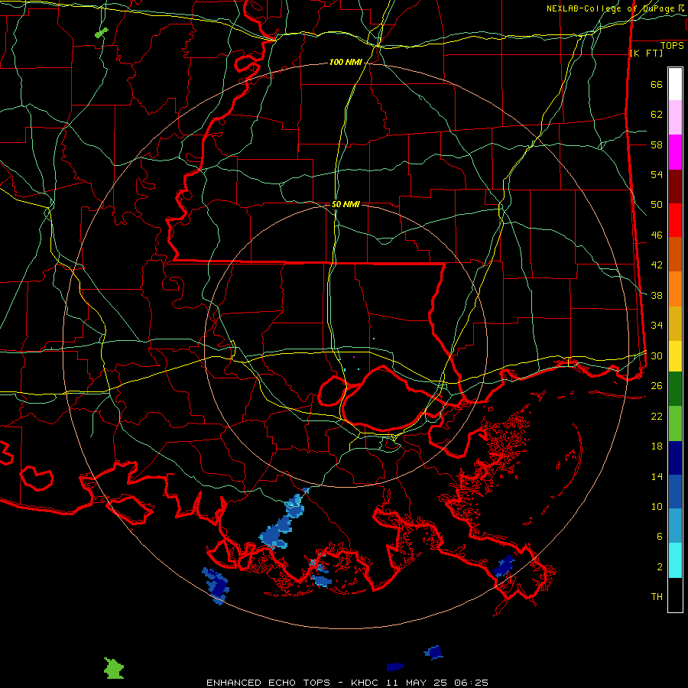
Task: Click the black TH threshold swatch
Action: (675, 595)
